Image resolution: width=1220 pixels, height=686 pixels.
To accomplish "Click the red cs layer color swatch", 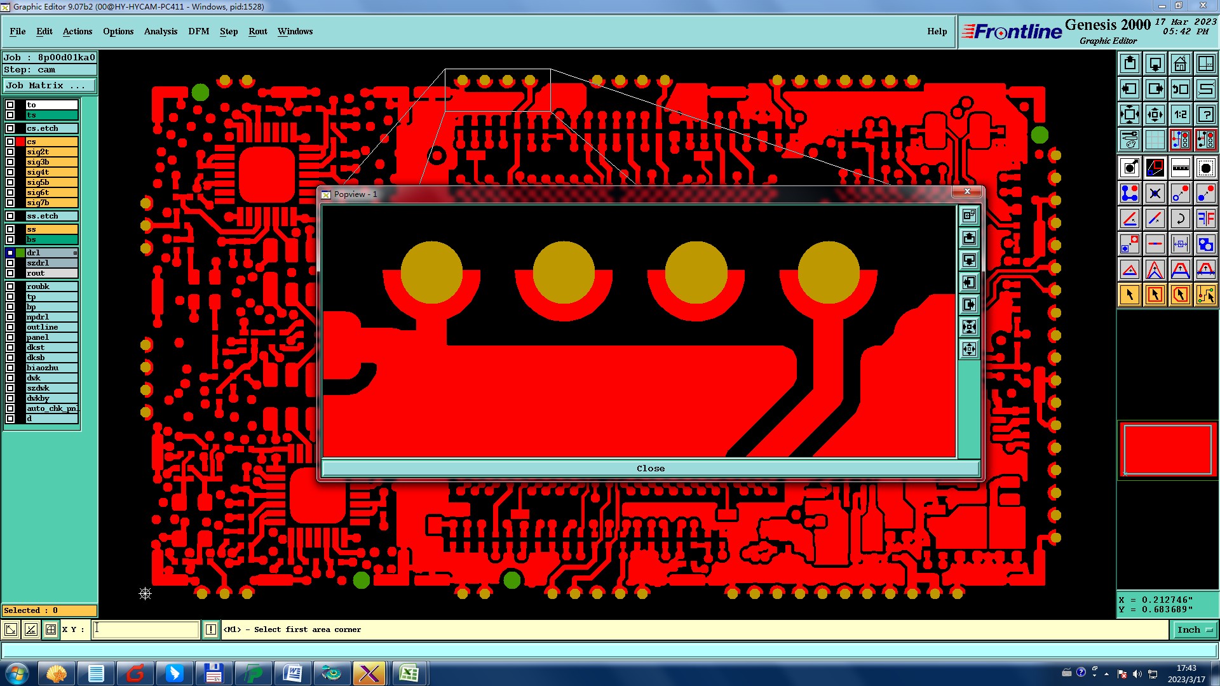I will (x=20, y=142).
